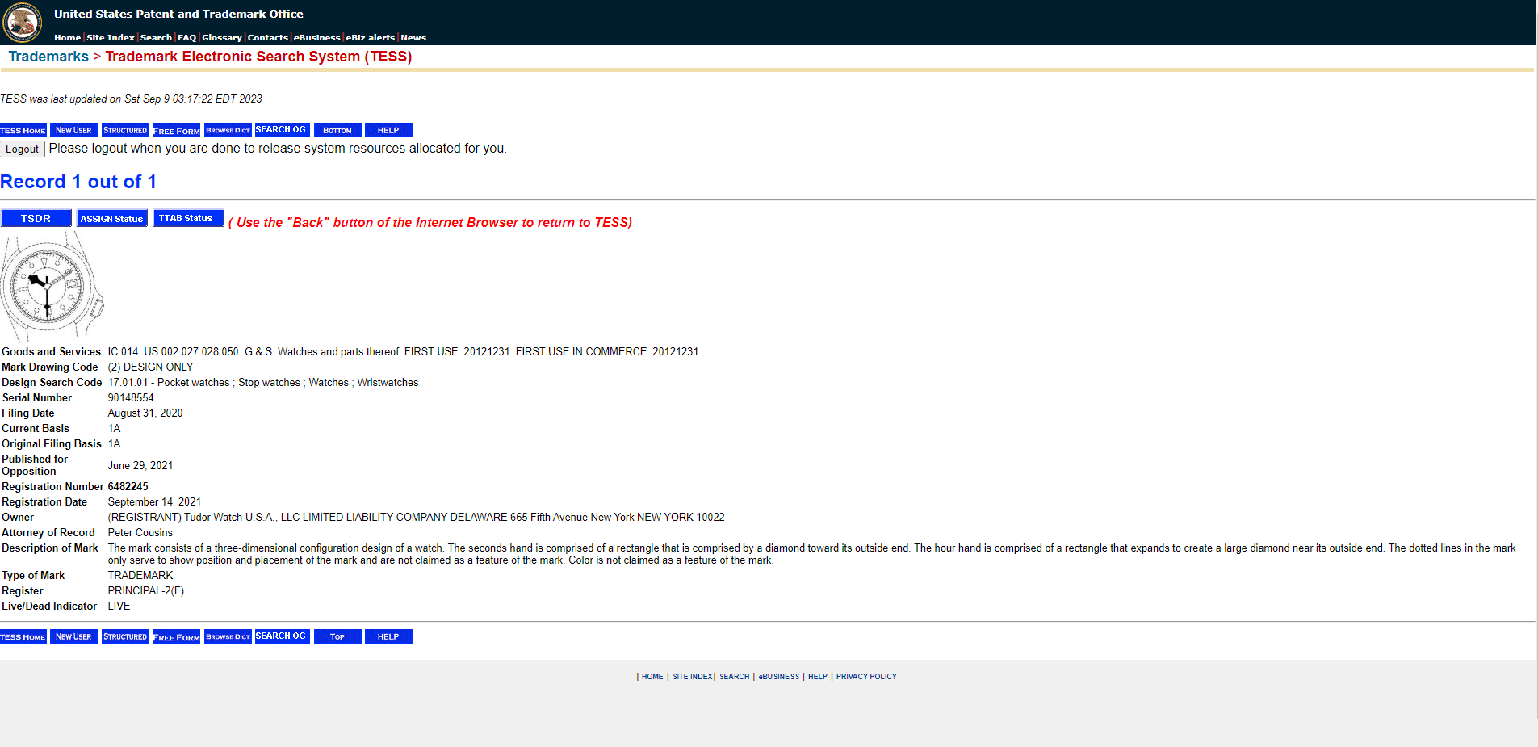Click Help in the bottom toolbar
This screenshot has height=747, width=1538.
388,636
